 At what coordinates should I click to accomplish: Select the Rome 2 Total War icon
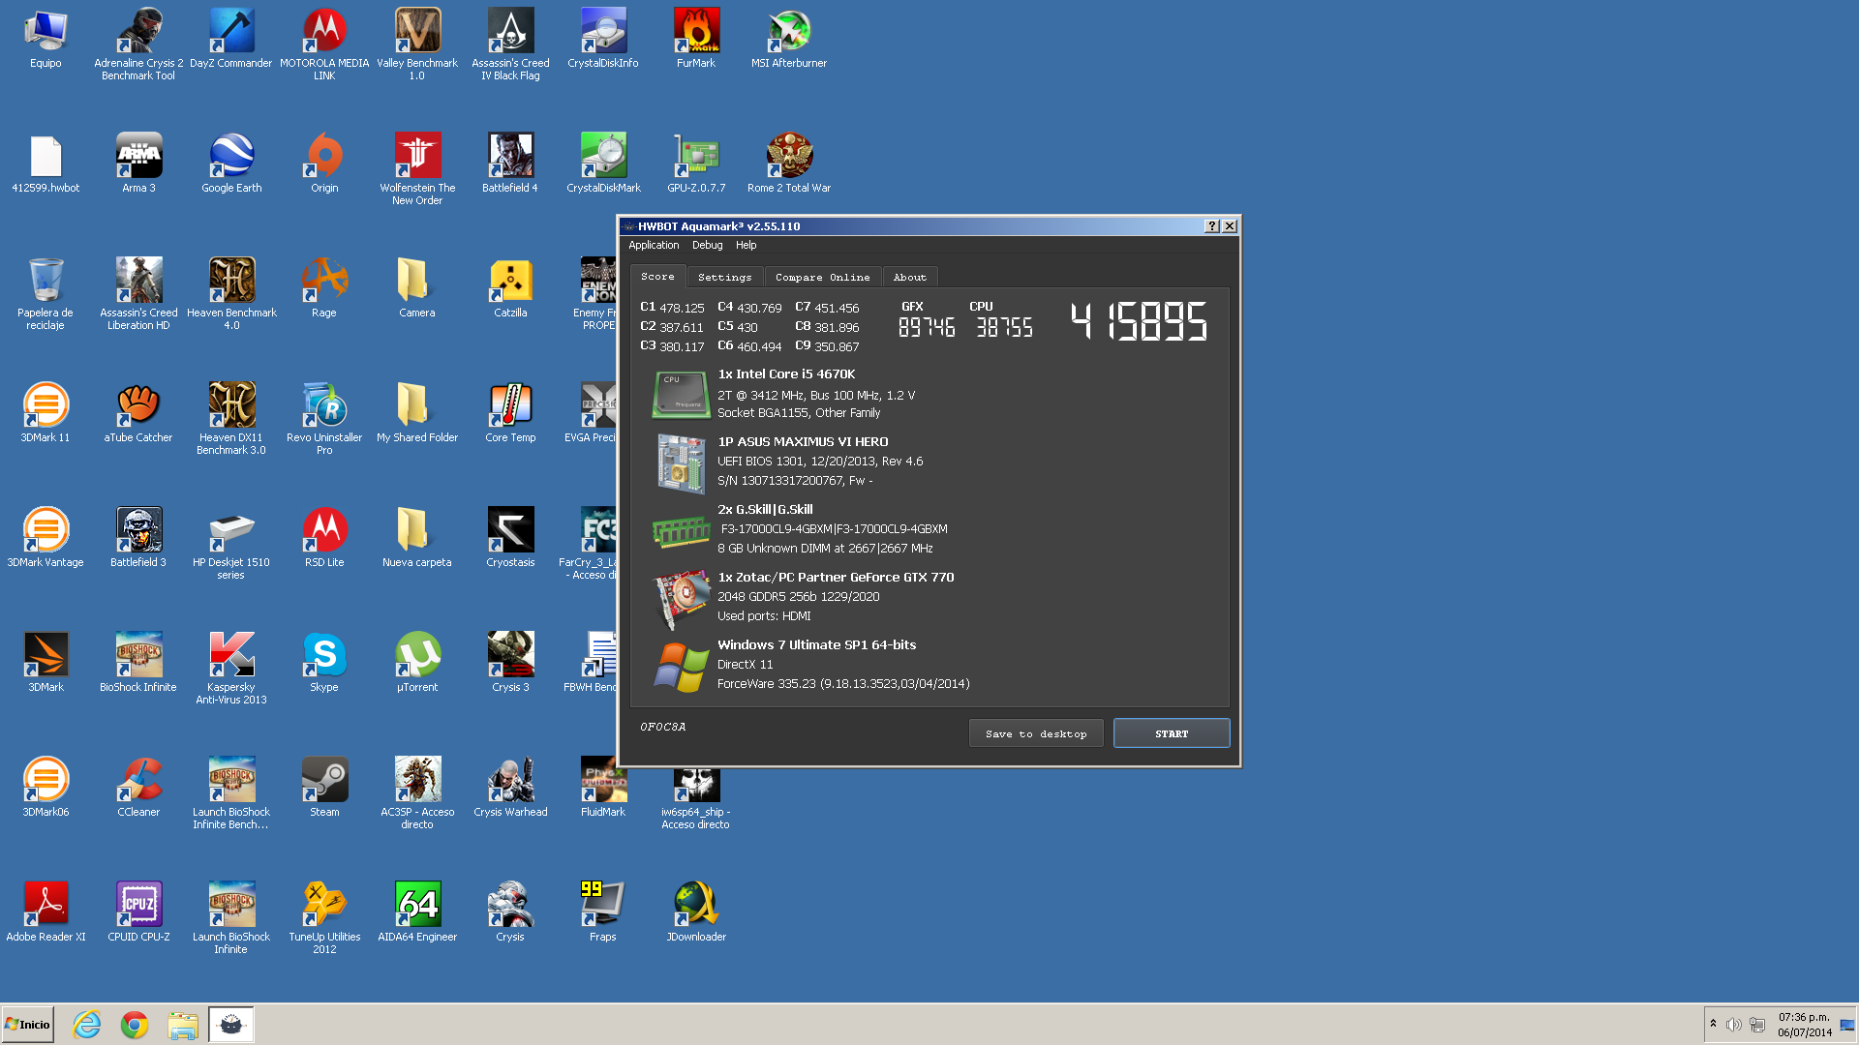point(789,164)
